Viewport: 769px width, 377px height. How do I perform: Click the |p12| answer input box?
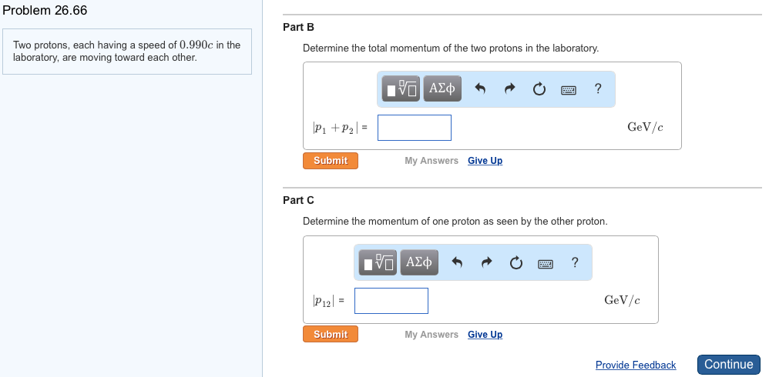391,301
